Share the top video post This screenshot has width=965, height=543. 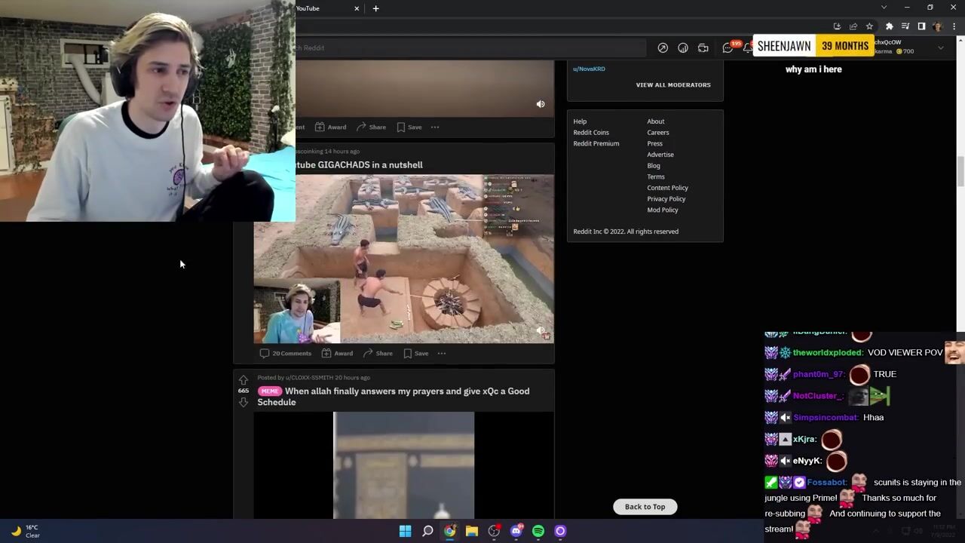[x=371, y=127]
